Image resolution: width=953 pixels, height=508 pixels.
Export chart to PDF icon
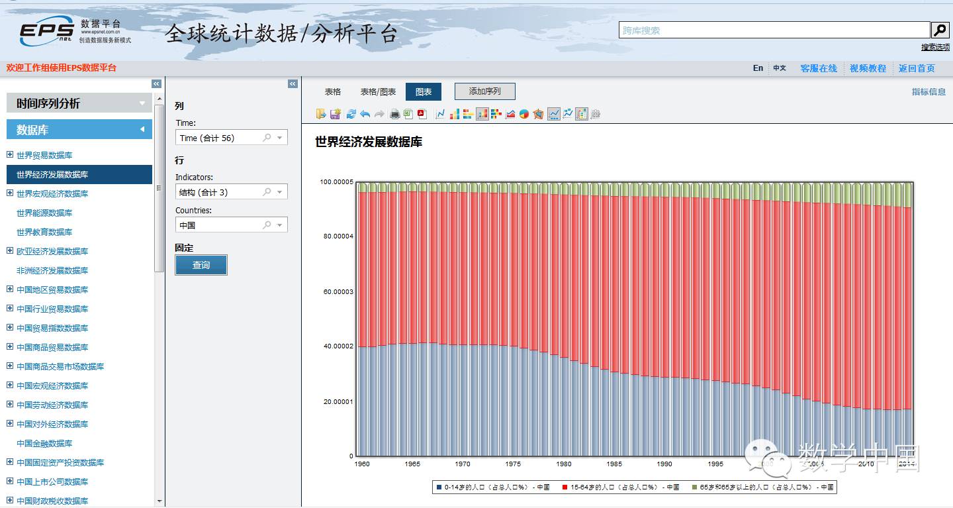422,114
